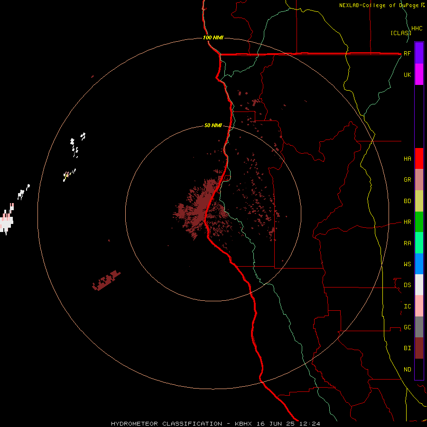
Task: Click the GR legend label
Action: (407, 180)
